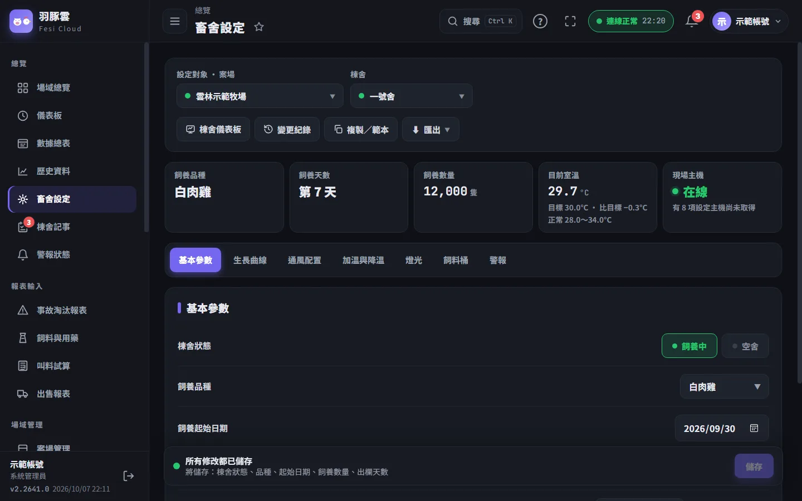Toggle the sidebar hamburger menu
This screenshot has width=802, height=501.
[175, 21]
